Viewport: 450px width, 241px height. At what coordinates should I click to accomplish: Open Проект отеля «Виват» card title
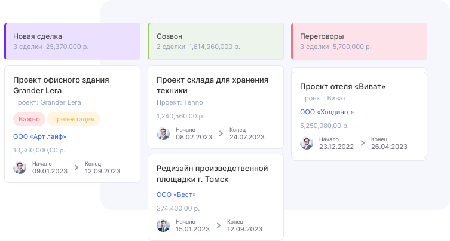pos(342,86)
